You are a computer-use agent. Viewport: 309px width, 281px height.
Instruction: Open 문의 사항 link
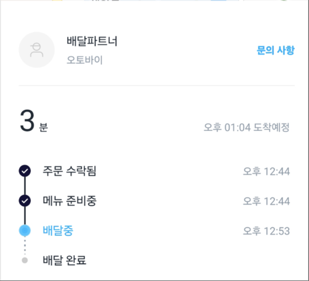pyautogui.click(x=275, y=50)
